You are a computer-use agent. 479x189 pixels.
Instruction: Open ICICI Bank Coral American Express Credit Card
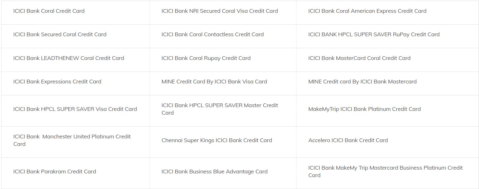click(367, 11)
